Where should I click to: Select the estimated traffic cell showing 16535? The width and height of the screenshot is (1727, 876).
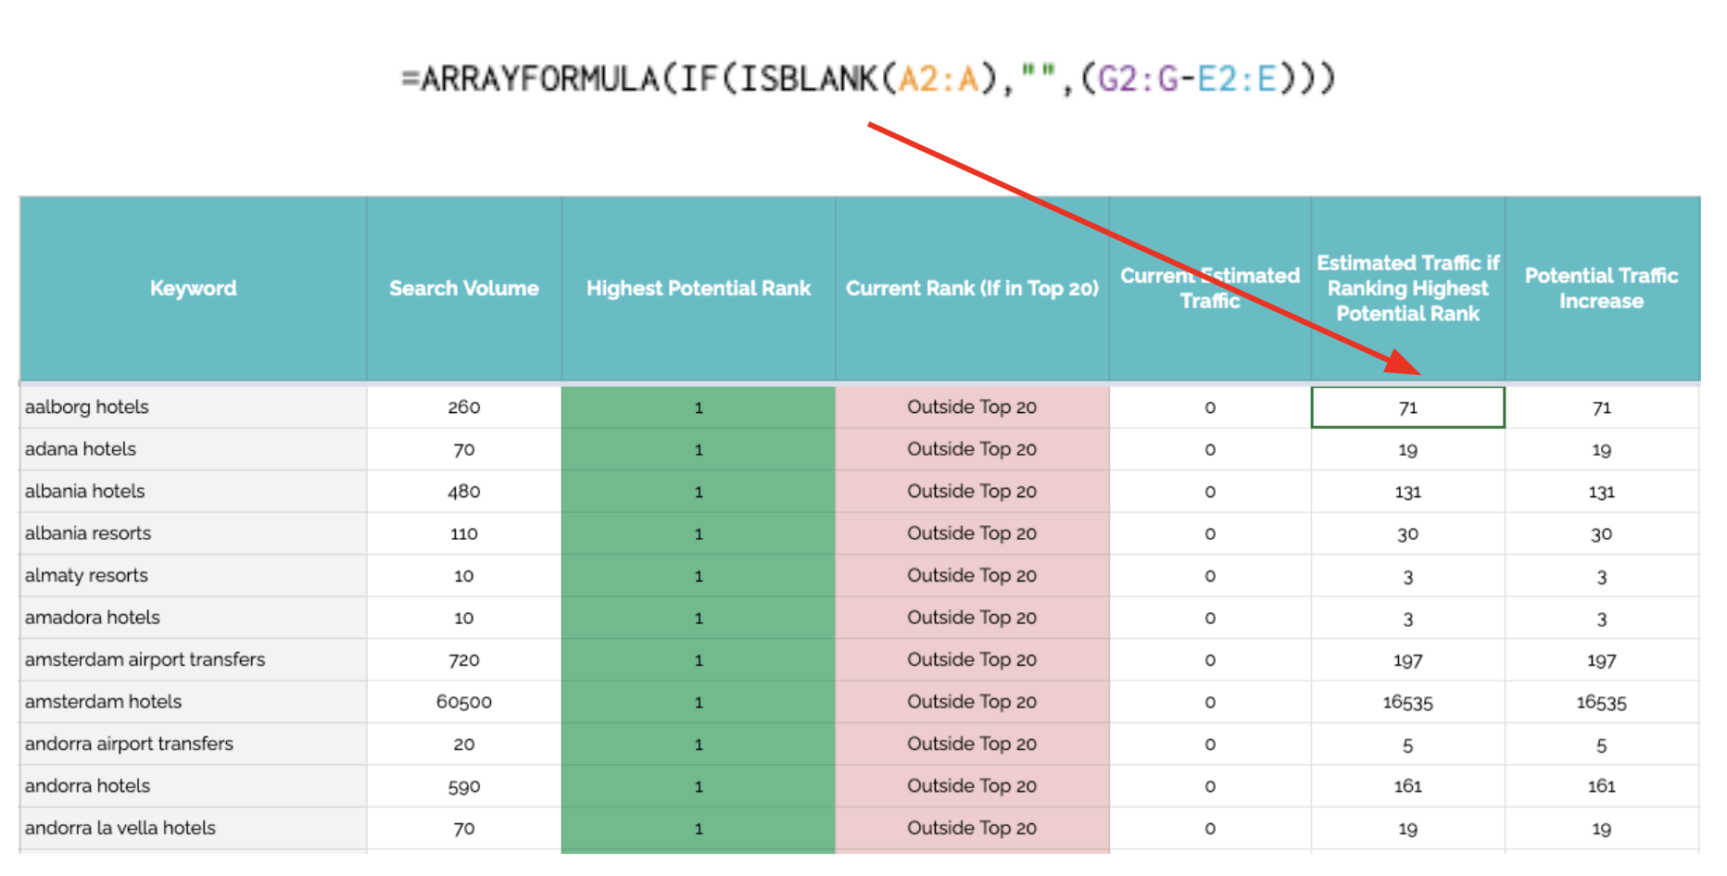(1406, 702)
